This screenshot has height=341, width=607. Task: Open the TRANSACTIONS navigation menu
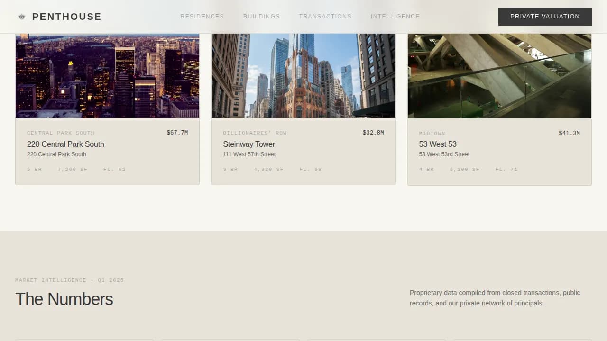tap(325, 16)
